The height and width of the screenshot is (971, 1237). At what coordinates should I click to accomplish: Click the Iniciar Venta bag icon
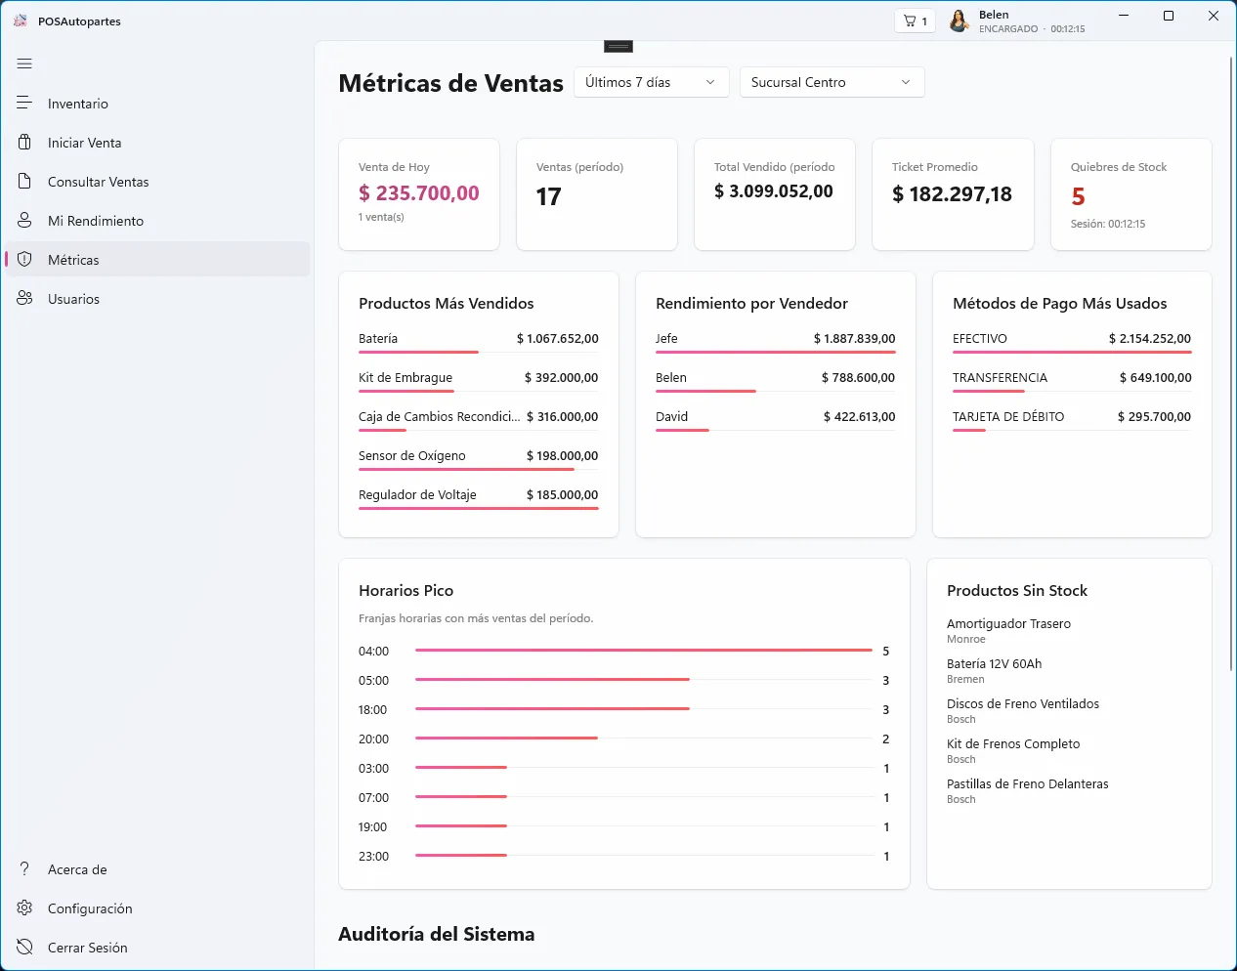coord(24,142)
